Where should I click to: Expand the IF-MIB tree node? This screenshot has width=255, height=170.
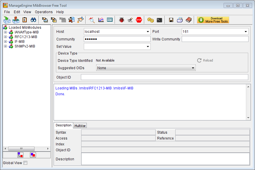pos(5,41)
